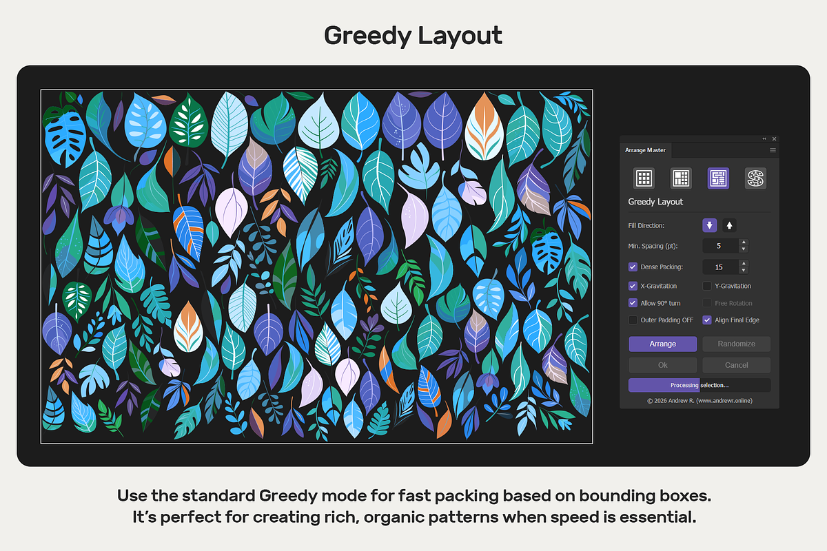This screenshot has height=551, width=827.
Task: Click the Min. Spacing (pt) label
Action: [x=651, y=246]
